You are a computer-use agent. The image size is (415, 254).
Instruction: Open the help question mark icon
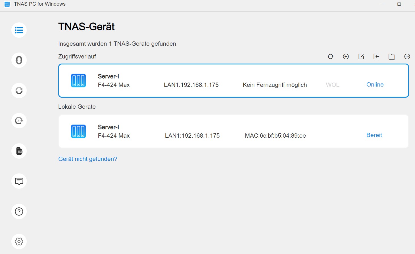point(19,211)
